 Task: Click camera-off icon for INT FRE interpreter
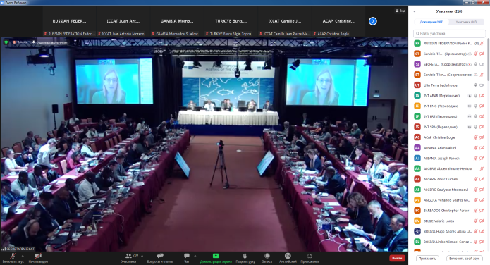coord(482,116)
